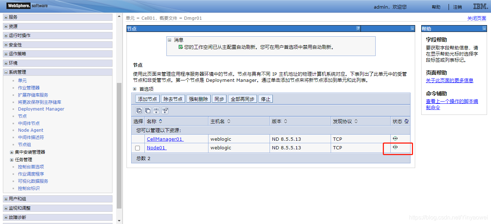Open 中间件节点 navigation item

[29, 123]
